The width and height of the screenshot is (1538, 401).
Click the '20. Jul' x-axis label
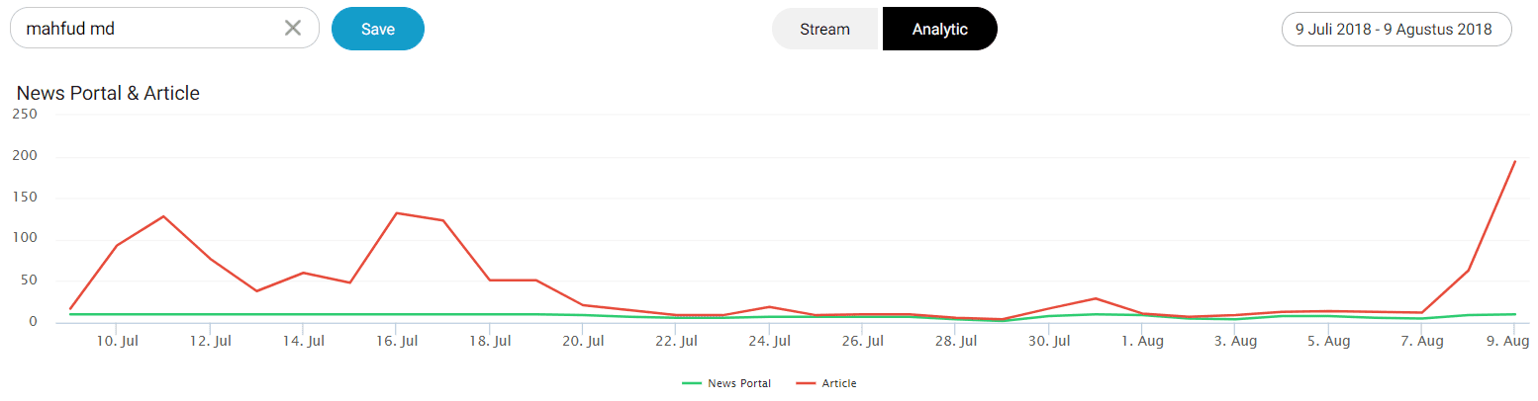coord(583,342)
